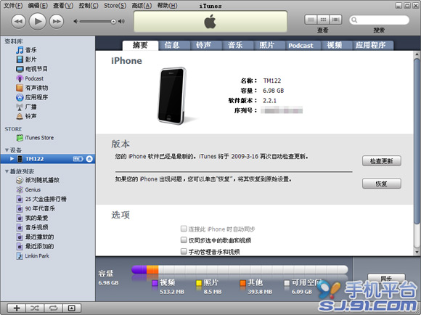421x315 pixels.
Task: Open the 影片 movies library
Action: 26,60
